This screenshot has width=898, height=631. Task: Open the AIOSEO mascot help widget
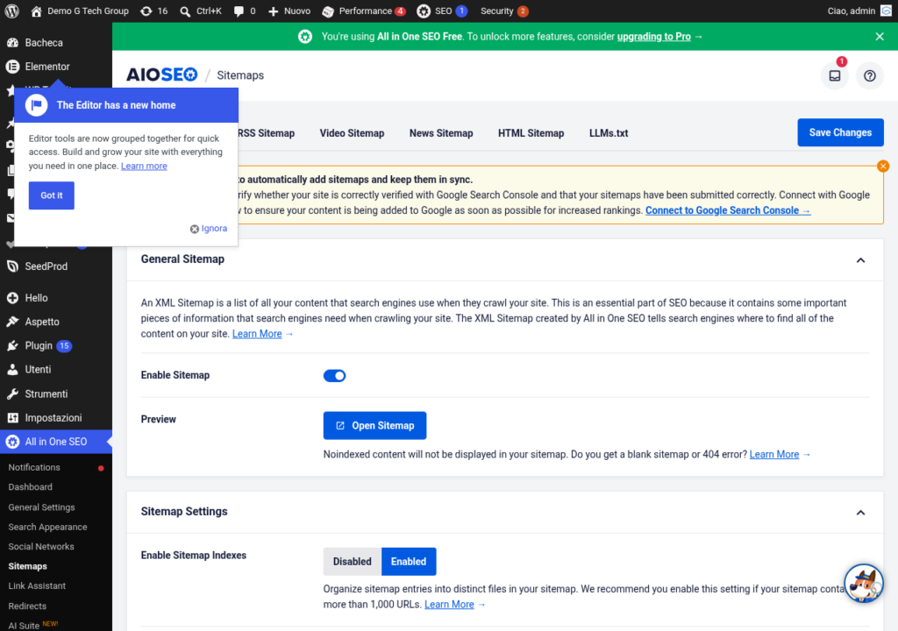click(x=864, y=584)
